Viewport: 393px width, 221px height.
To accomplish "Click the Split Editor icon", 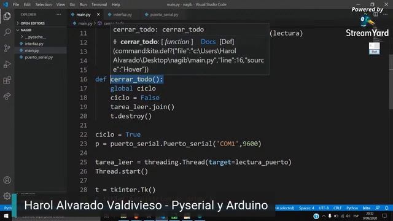I will (x=375, y=14).
